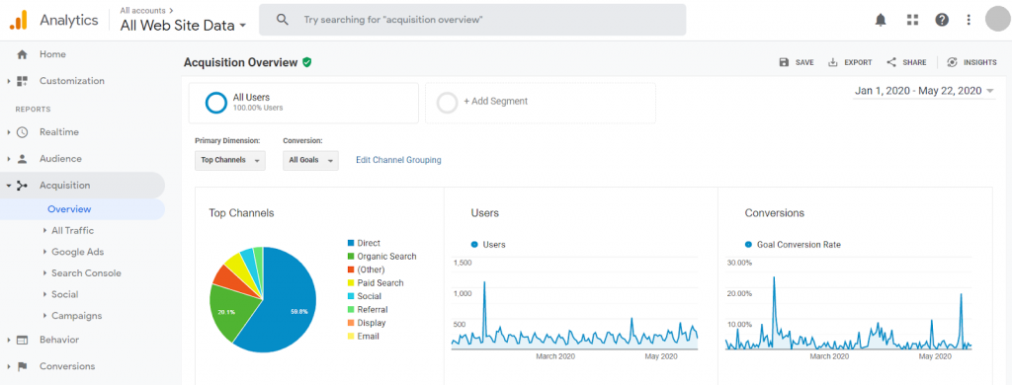
Task: Open the All Web Site Data selector
Action: pyautogui.click(x=183, y=25)
